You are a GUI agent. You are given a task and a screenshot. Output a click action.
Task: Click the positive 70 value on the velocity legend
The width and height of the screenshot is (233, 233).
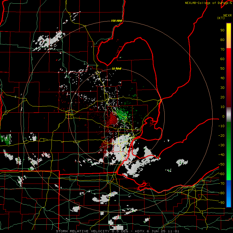click(x=222, y=49)
